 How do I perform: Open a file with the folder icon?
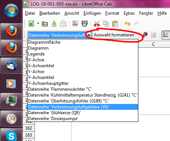click(45, 24)
